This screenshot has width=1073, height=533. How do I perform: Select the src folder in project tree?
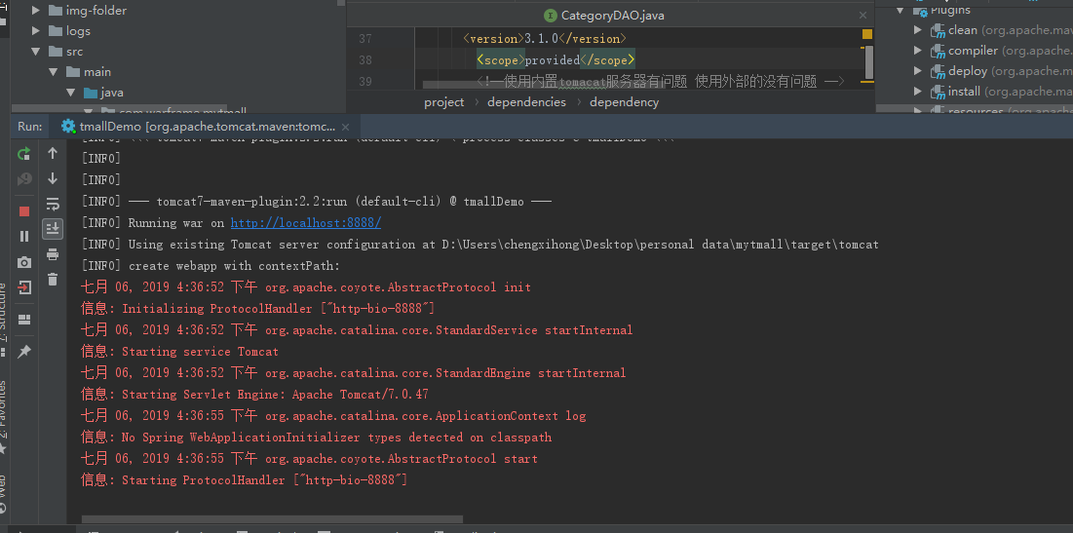point(74,52)
